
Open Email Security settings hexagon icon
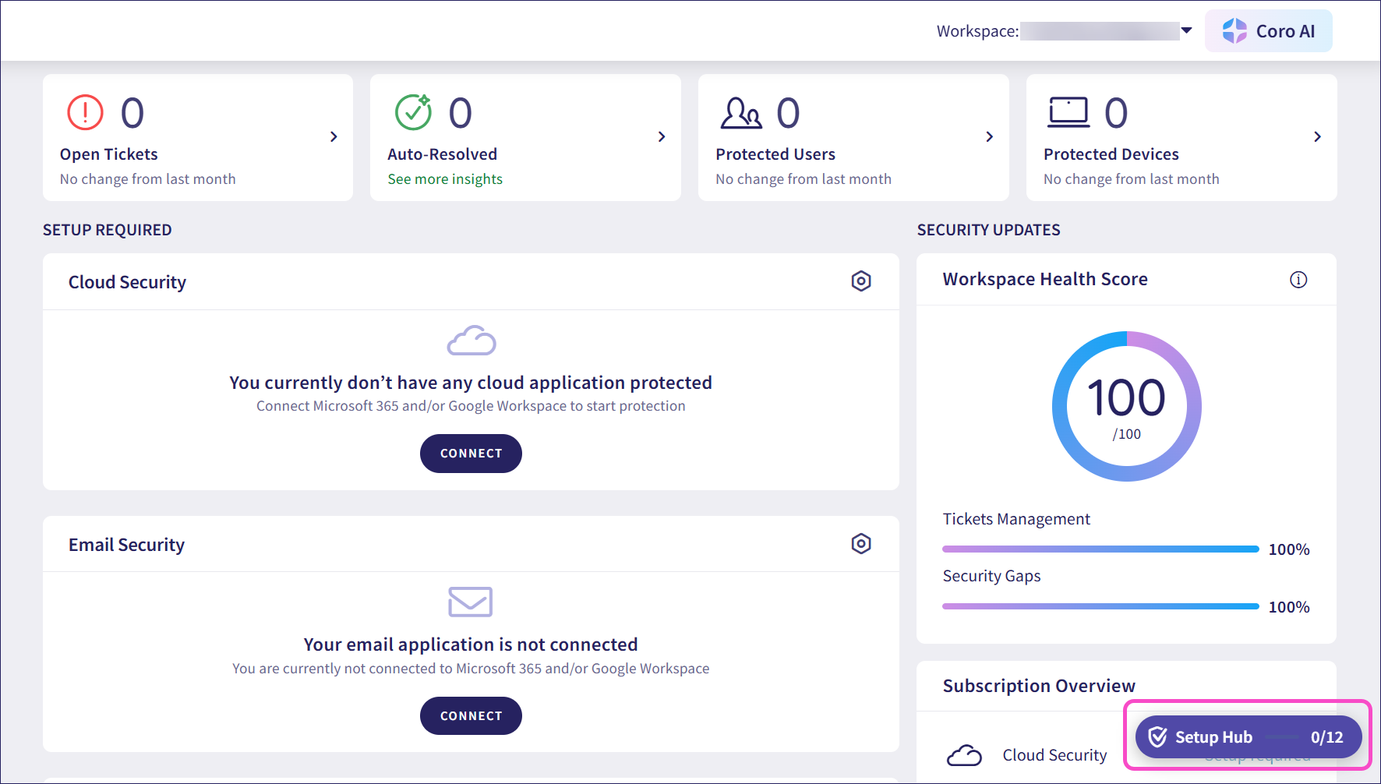tap(860, 543)
